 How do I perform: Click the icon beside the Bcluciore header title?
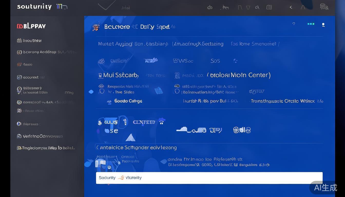pos(96,27)
